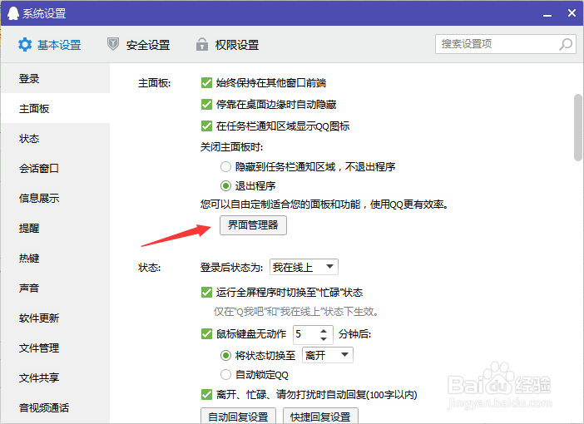Select the 自动锁定QQ radio option
Image resolution: width=584 pixels, height=424 pixels.
pyautogui.click(x=225, y=374)
